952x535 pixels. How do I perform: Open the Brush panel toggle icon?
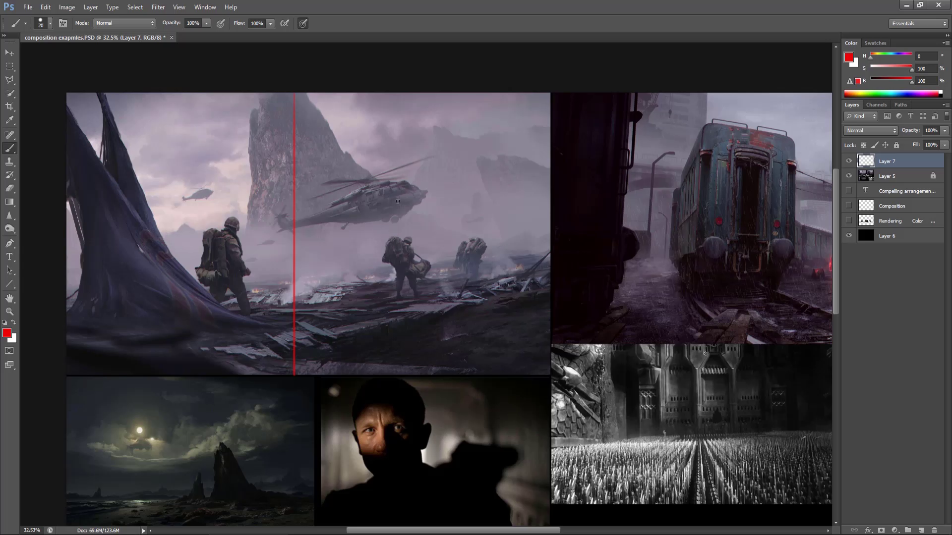[63, 23]
